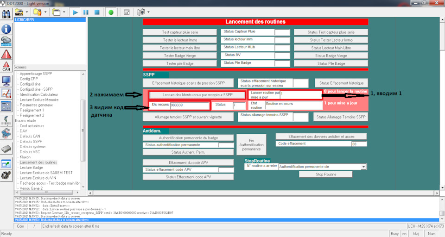Open Parametres generaux screen
The image size is (445, 237).
pos(36,105)
